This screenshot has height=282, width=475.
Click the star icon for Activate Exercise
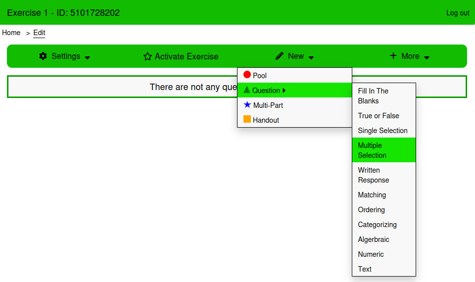(x=147, y=56)
